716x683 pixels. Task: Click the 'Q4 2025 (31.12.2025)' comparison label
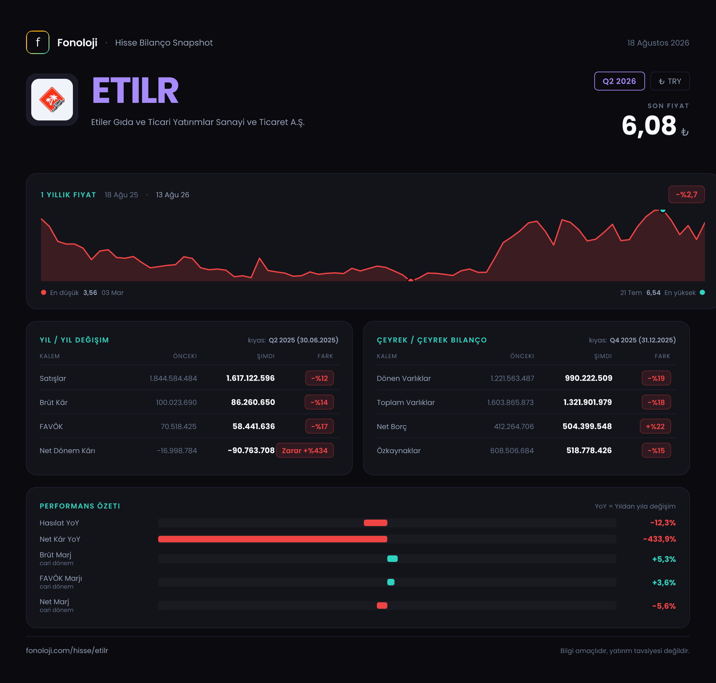tap(643, 340)
